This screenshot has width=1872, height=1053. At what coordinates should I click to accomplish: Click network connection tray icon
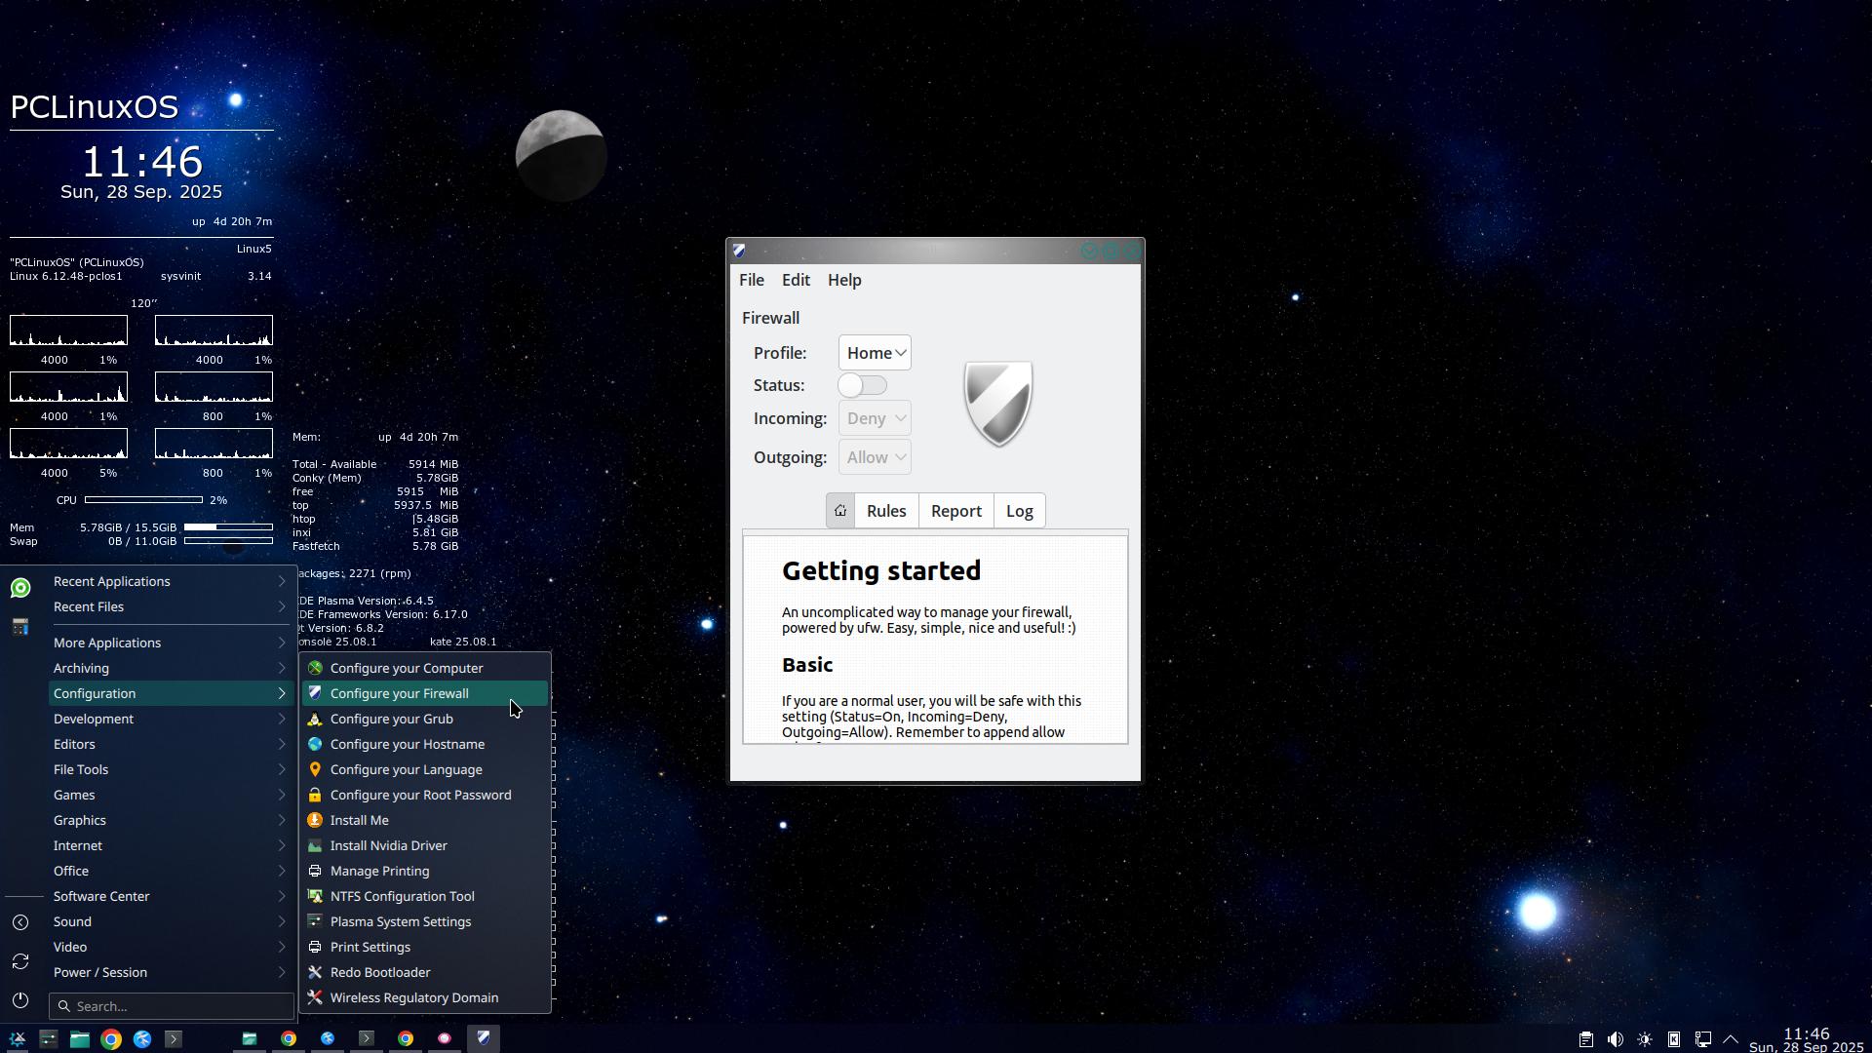coord(1702,1039)
